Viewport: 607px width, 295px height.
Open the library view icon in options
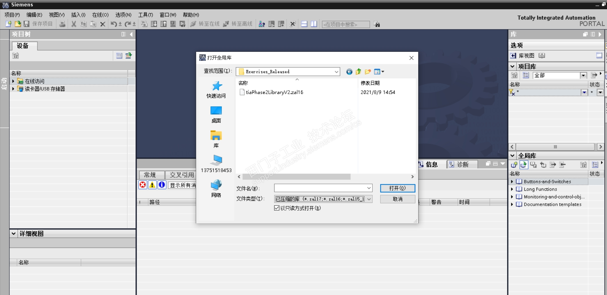[513, 56]
